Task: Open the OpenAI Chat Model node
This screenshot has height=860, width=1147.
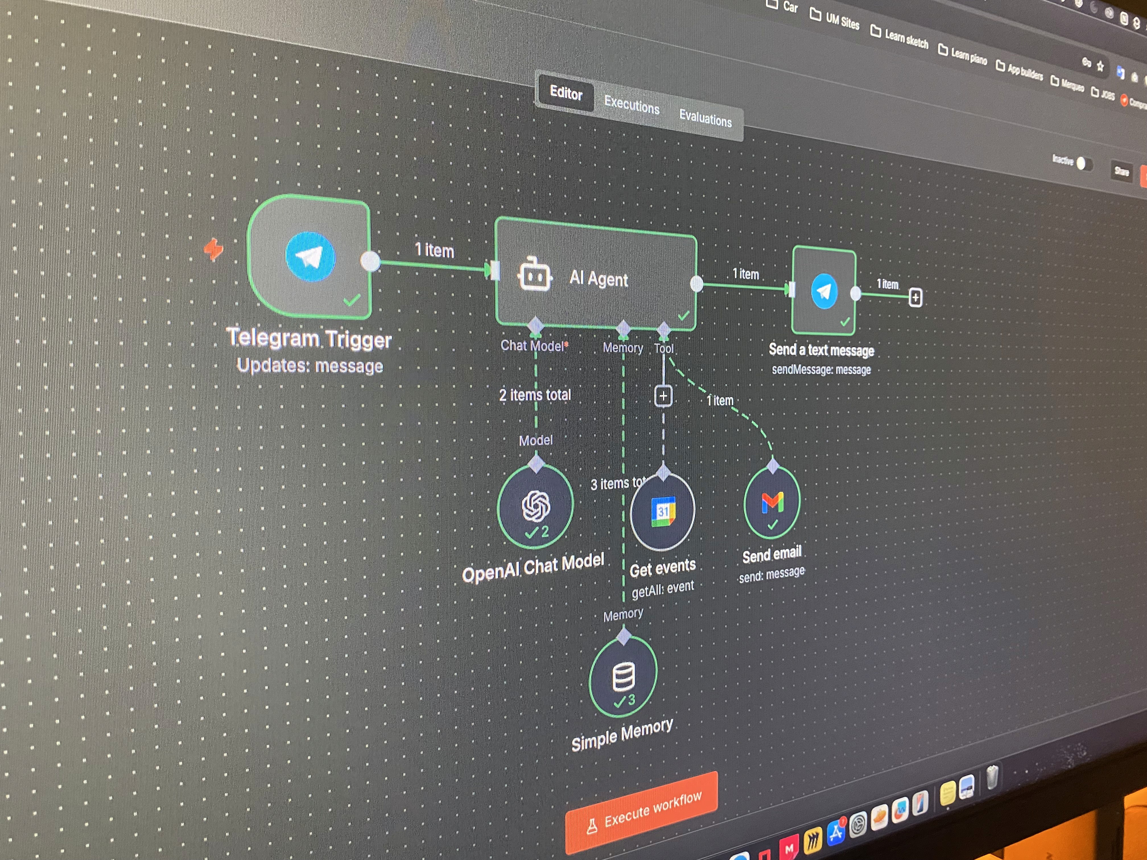Action: (536, 507)
